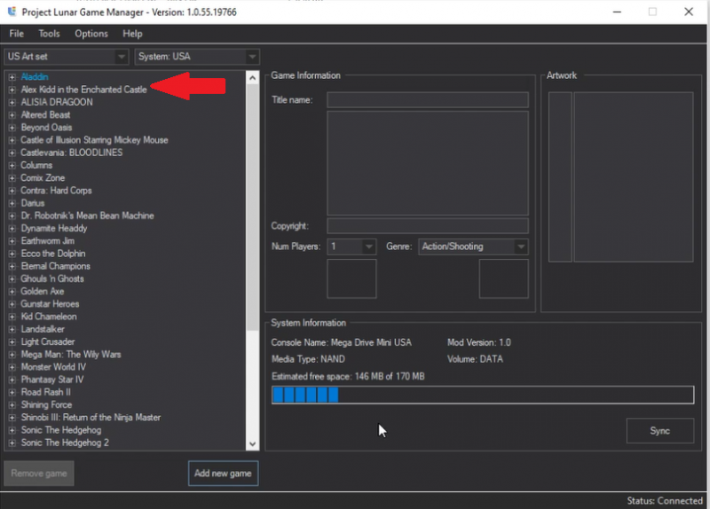Select Ghouls 'n Ghosts in the list
The height and width of the screenshot is (509, 710).
(x=52, y=279)
